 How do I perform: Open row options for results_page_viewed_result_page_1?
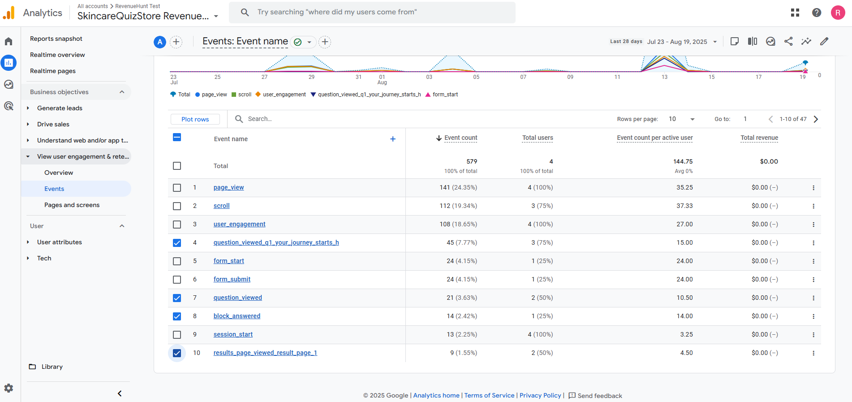pos(813,353)
